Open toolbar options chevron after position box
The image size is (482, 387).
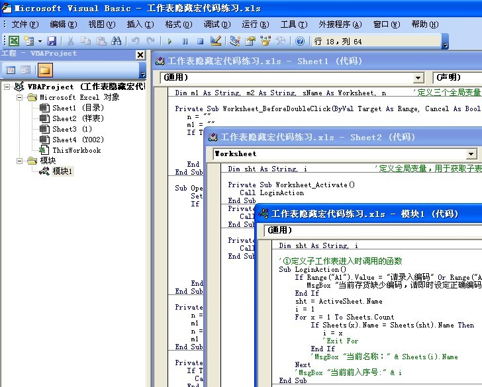(x=446, y=42)
